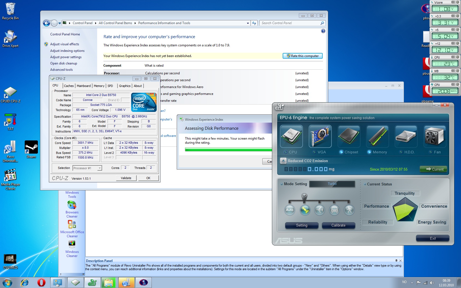The width and height of the screenshot is (461, 288).
Task: Open Adjust power settings link
Action: (x=66, y=57)
